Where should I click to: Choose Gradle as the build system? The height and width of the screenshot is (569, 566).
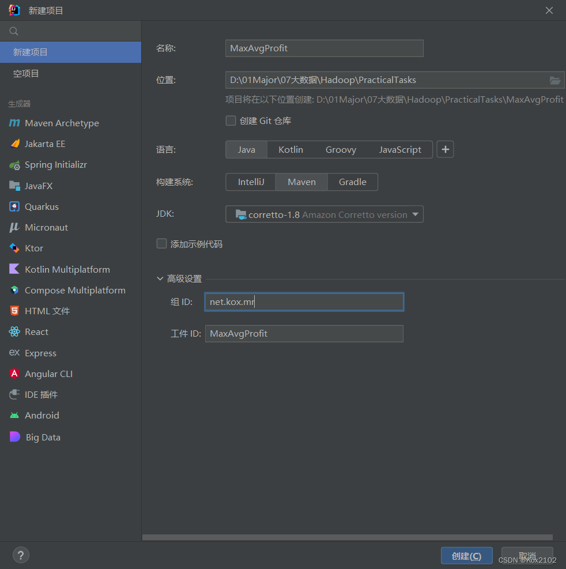click(x=352, y=182)
